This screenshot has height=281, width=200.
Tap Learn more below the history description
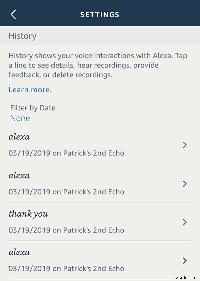29,90
